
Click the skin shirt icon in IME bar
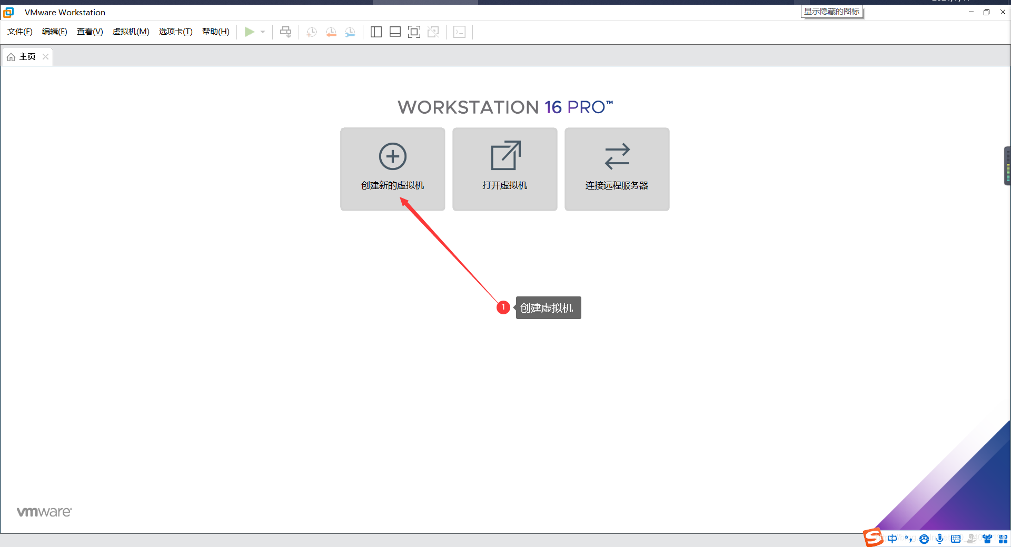pos(987,539)
